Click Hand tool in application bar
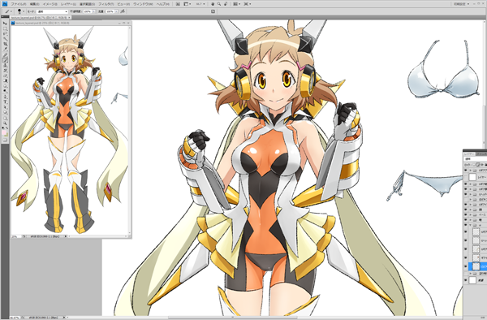 213,4
